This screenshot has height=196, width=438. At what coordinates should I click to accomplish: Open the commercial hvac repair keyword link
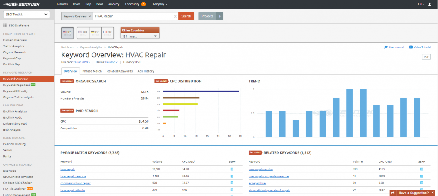tap(75, 183)
